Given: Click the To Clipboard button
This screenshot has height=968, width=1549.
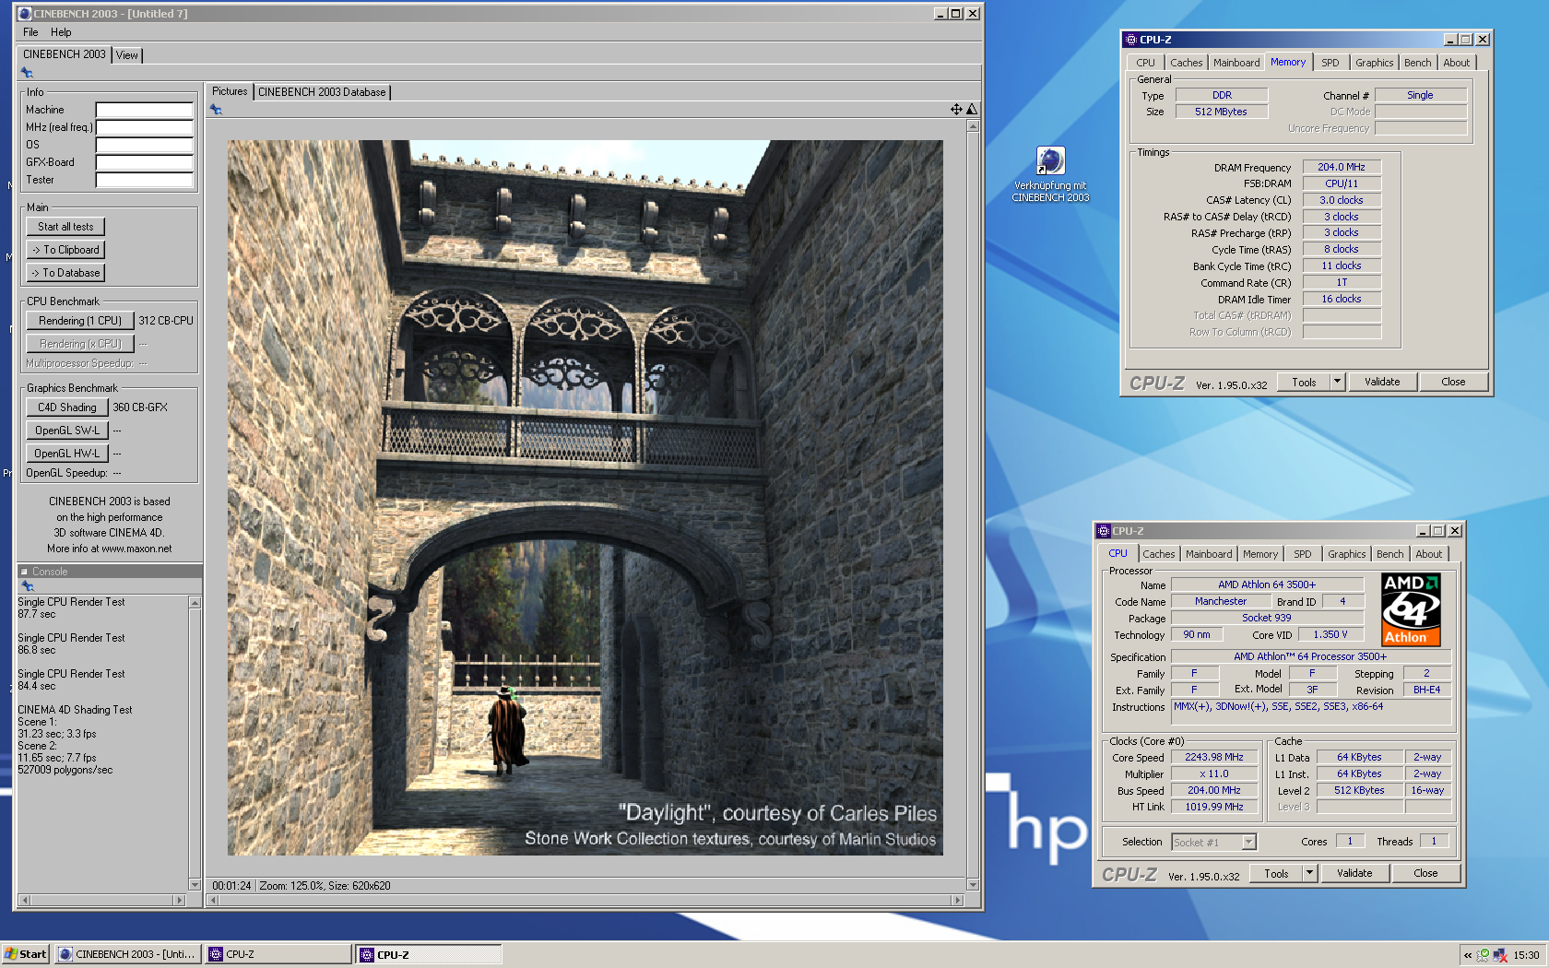Looking at the screenshot, I should coord(65,250).
